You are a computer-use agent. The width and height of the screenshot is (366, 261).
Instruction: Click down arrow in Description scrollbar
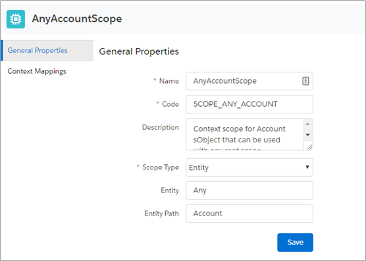coord(307,135)
